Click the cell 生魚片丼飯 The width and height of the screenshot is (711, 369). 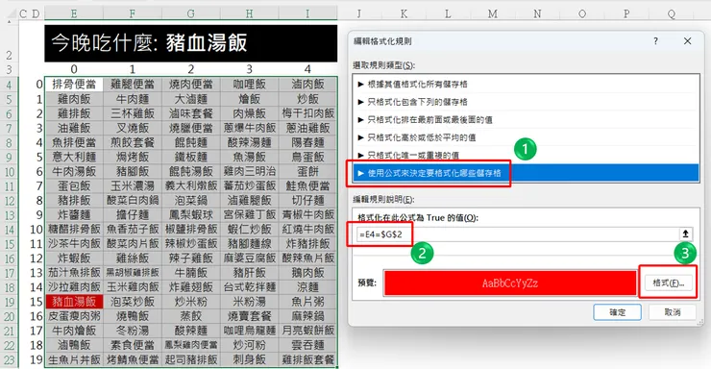point(74,359)
